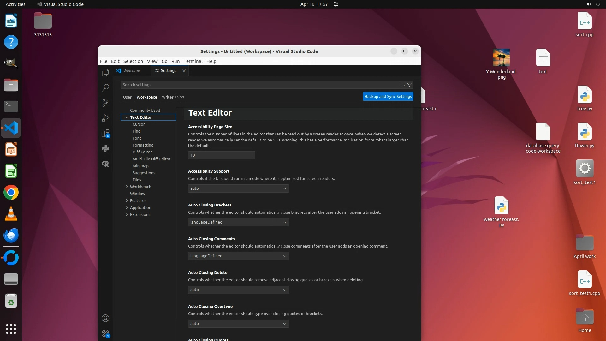
Task: Click the filter settings funnel icon
Action: click(x=409, y=85)
